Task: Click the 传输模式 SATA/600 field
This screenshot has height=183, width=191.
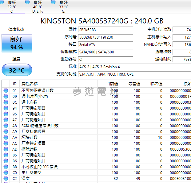Action: coord(105,52)
